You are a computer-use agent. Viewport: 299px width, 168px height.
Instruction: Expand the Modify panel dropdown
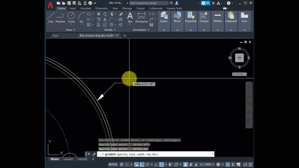pos(110,30)
